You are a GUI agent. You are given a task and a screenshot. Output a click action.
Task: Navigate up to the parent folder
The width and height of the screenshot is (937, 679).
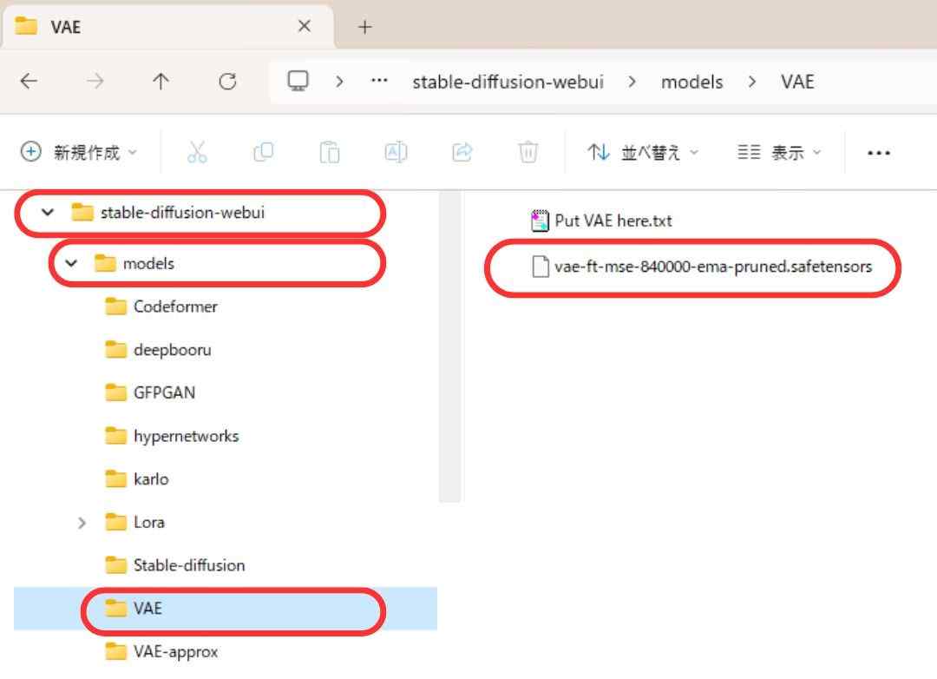point(161,81)
